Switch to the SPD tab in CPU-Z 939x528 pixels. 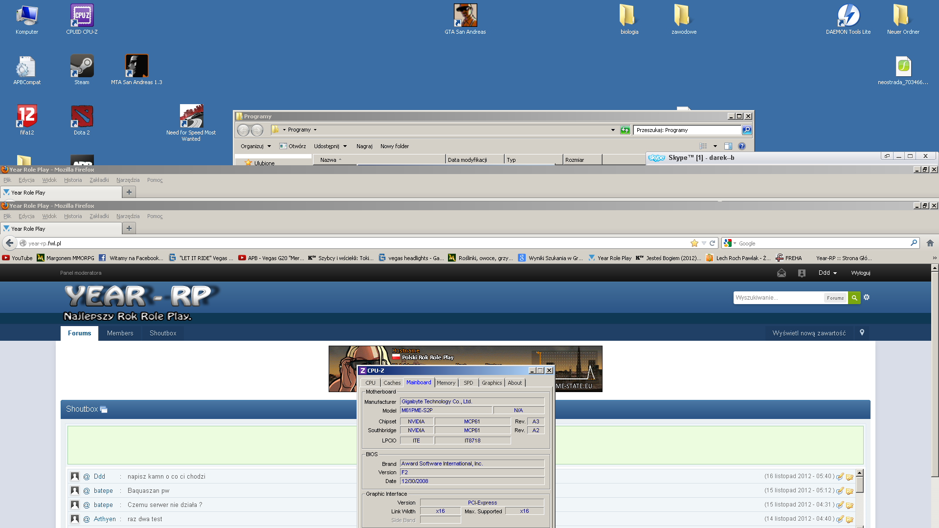(x=469, y=383)
